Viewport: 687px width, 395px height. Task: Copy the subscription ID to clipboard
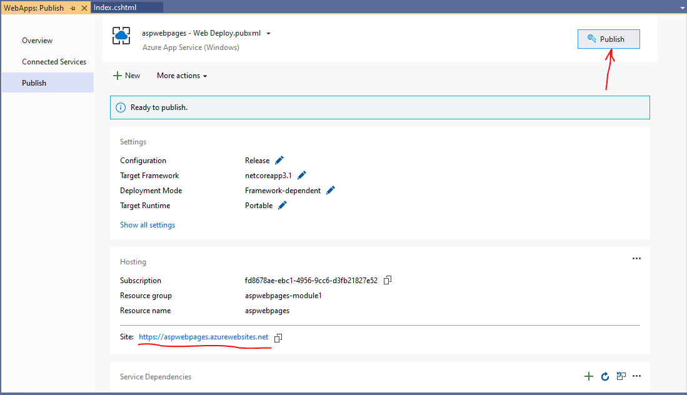click(x=388, y=280)
